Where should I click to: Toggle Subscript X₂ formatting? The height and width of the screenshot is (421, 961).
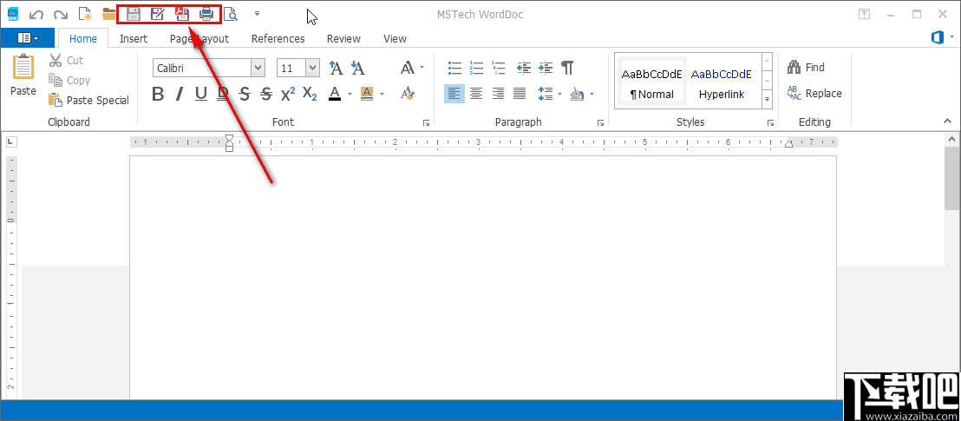(x=311, y=94)
